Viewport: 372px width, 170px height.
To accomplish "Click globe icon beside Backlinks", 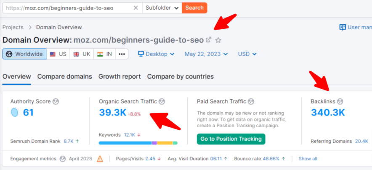I will coord(340,101).
